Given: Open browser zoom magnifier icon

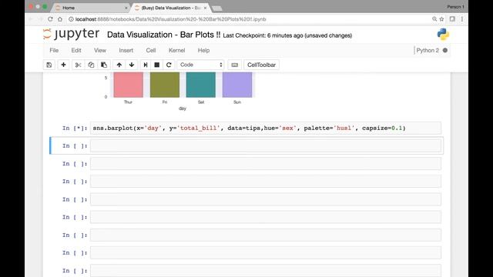Looking at the screenshot, I should pyautogui.click(x=434, y=19).
